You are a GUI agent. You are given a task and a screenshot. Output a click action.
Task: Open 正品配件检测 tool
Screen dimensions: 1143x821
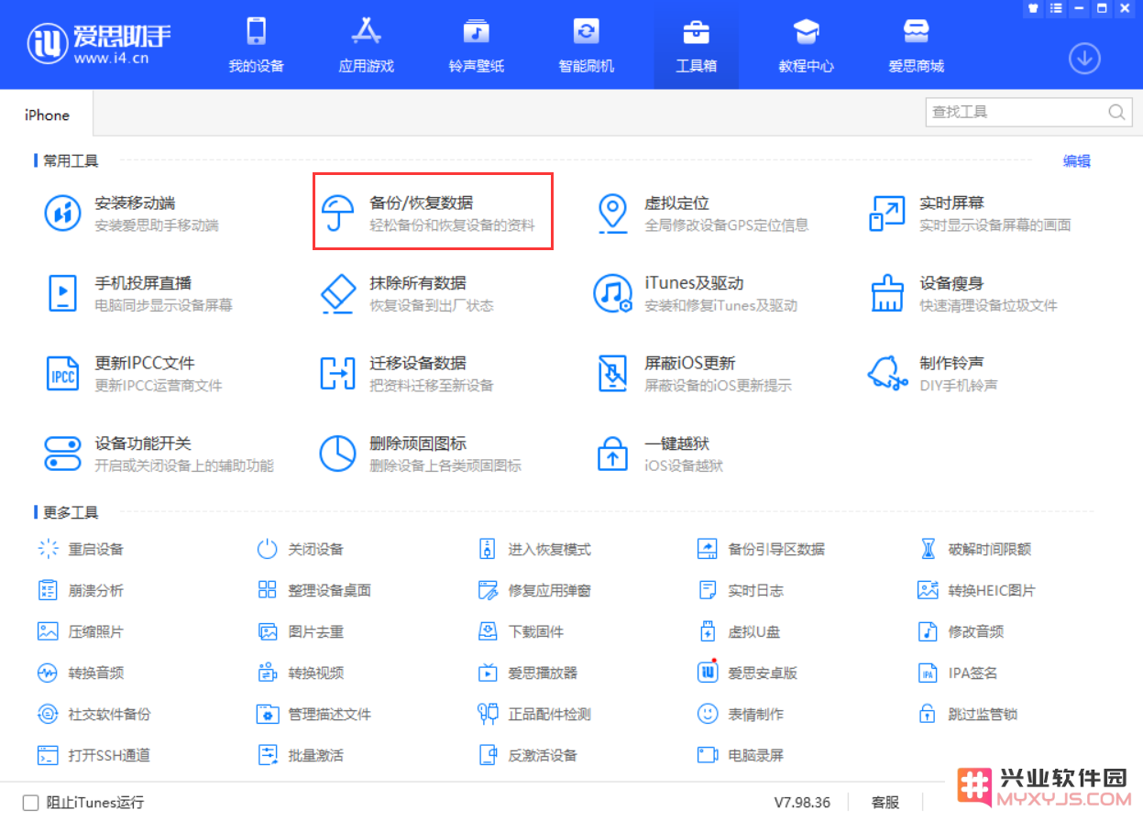click(534, 714)
